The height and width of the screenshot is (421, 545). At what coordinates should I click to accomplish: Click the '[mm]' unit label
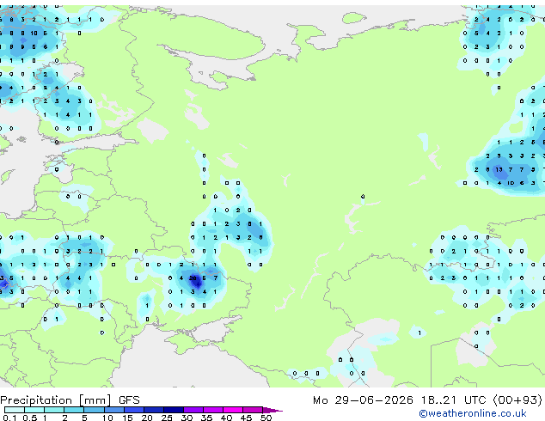click(x=95, y=400)
